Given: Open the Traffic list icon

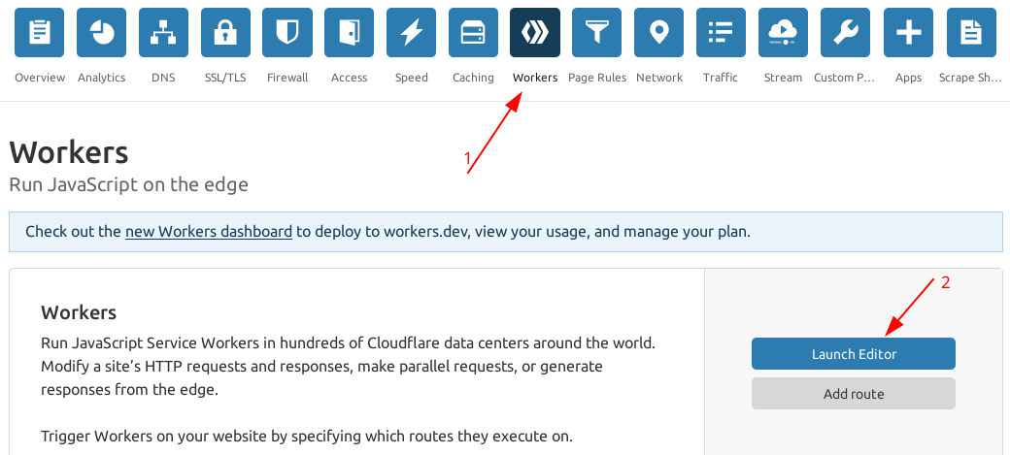Looking at the screenshot, I should 721,32.
